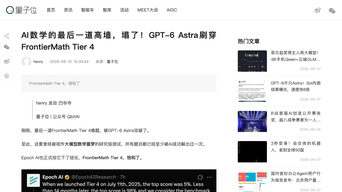Click the thumbnail of the 办公Agent report article
The height and width of the screenshot is (192, 342).
point(252,182)
